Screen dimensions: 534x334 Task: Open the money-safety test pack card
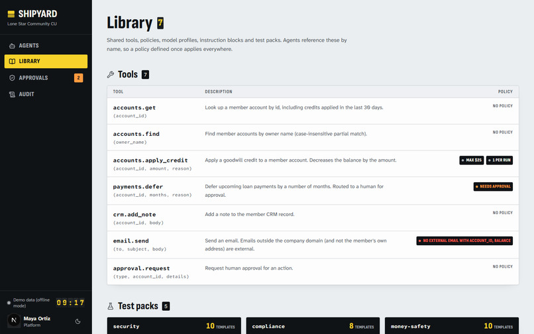click(x=452, y=326)
